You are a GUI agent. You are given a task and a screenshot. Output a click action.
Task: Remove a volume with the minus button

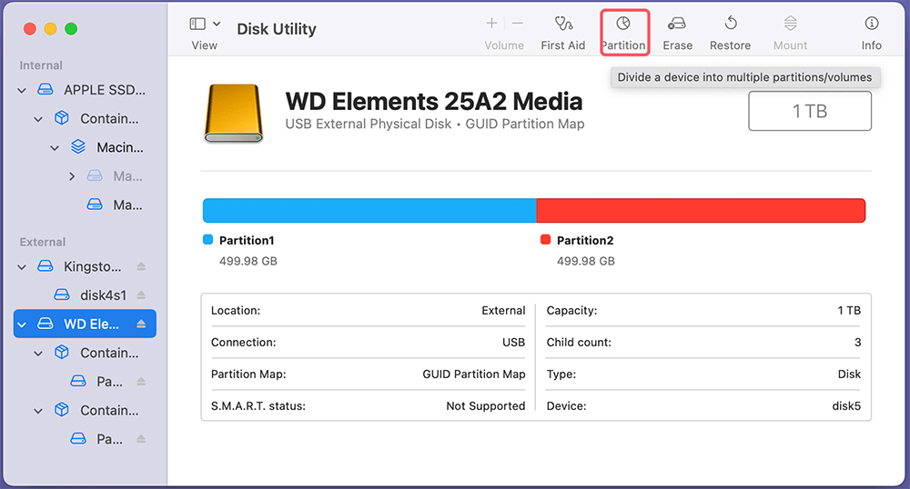(x=518, y=23)
